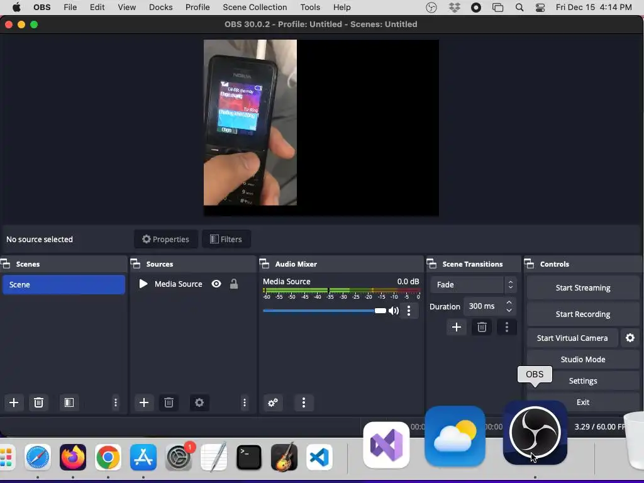Enable Studio Mode

[583, 359]
